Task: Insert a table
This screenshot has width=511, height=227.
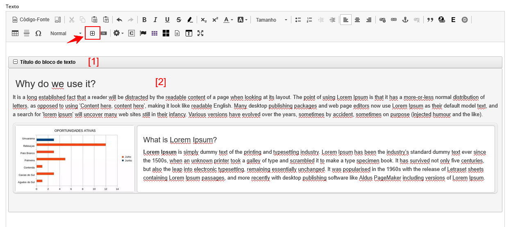Action: (15, 33)
